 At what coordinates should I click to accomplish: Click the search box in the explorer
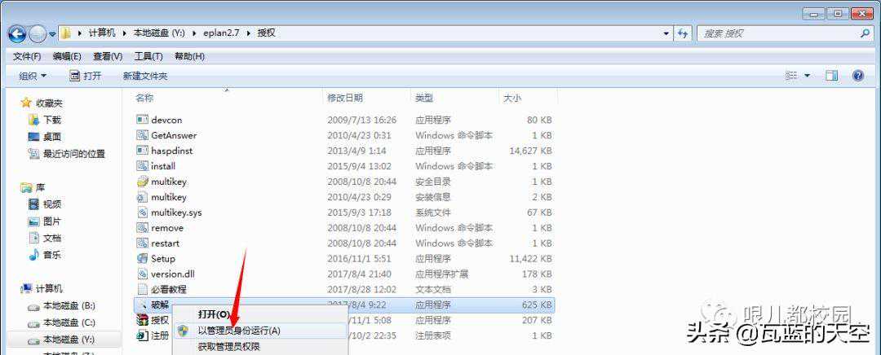click(779, 33)
